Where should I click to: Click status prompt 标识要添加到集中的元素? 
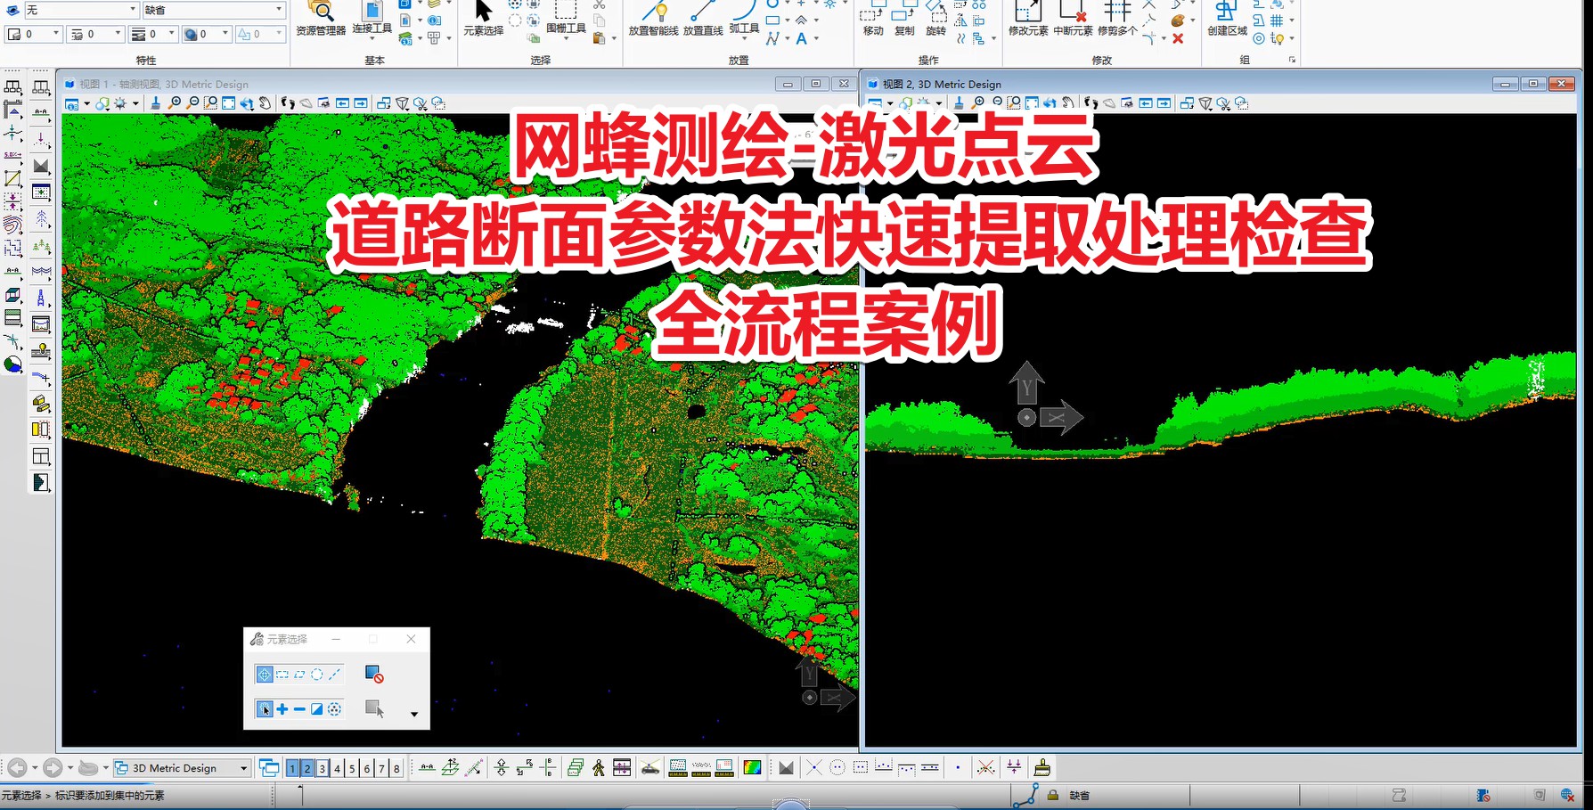110,796
